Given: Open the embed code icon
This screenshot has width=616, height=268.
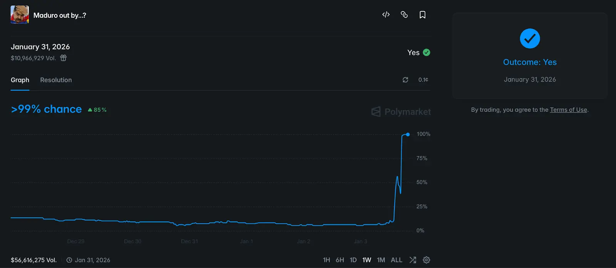Looking at the screenshot, I should tap(386, 15).
